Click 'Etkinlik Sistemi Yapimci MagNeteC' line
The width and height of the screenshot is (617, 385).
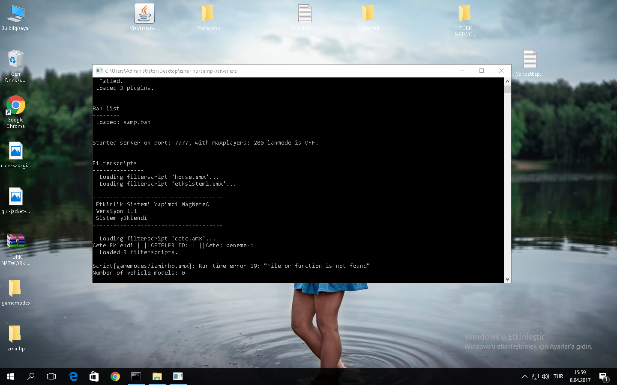153,204
